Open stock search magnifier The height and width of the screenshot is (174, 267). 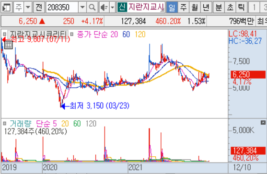pos(92,7)
